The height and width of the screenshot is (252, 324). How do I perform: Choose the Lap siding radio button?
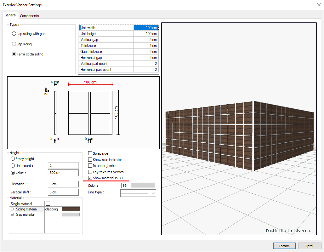coord(14,44)
